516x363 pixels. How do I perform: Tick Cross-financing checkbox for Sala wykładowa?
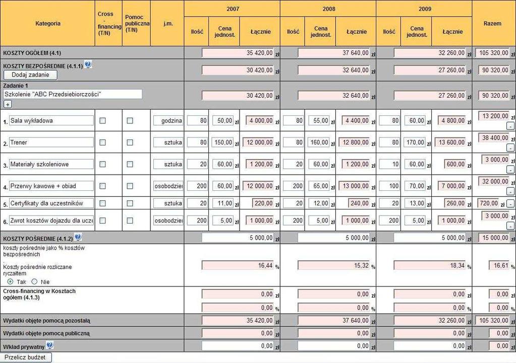coord(103,120)
